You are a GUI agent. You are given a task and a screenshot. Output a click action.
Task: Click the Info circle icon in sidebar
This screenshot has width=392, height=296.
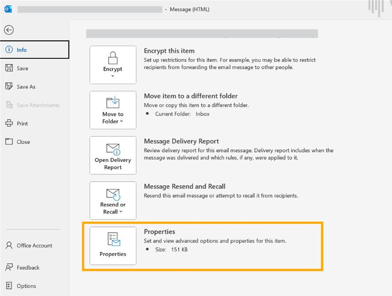coord(9,50)
